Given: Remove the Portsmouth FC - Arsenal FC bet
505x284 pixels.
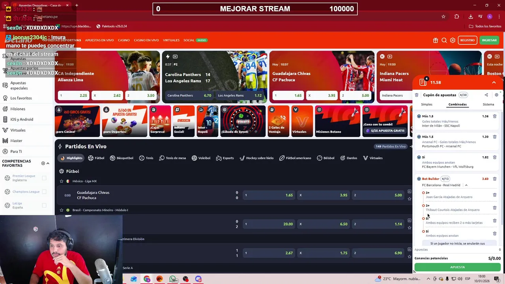Looking at the screenshot, I should pyautogui.click(x=494, y=137).
